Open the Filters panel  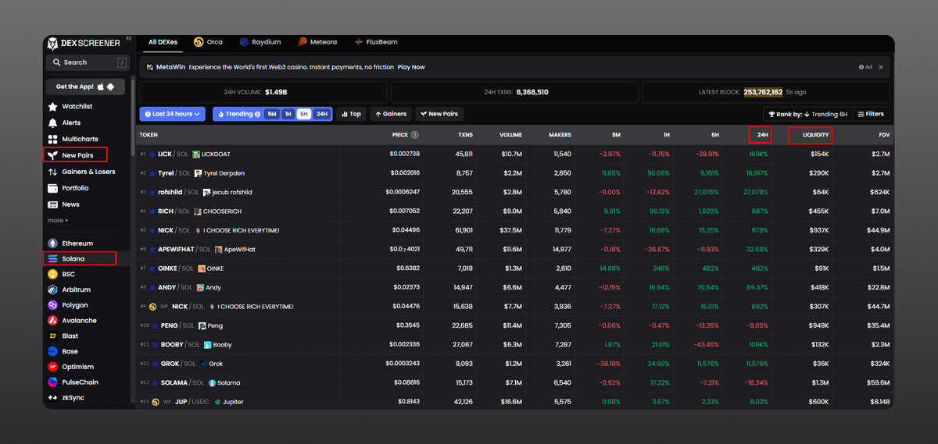871,114
